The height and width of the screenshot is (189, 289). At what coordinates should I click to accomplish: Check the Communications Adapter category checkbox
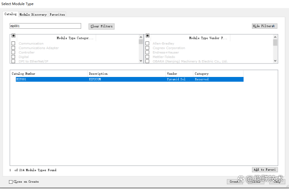click(13, 48)
